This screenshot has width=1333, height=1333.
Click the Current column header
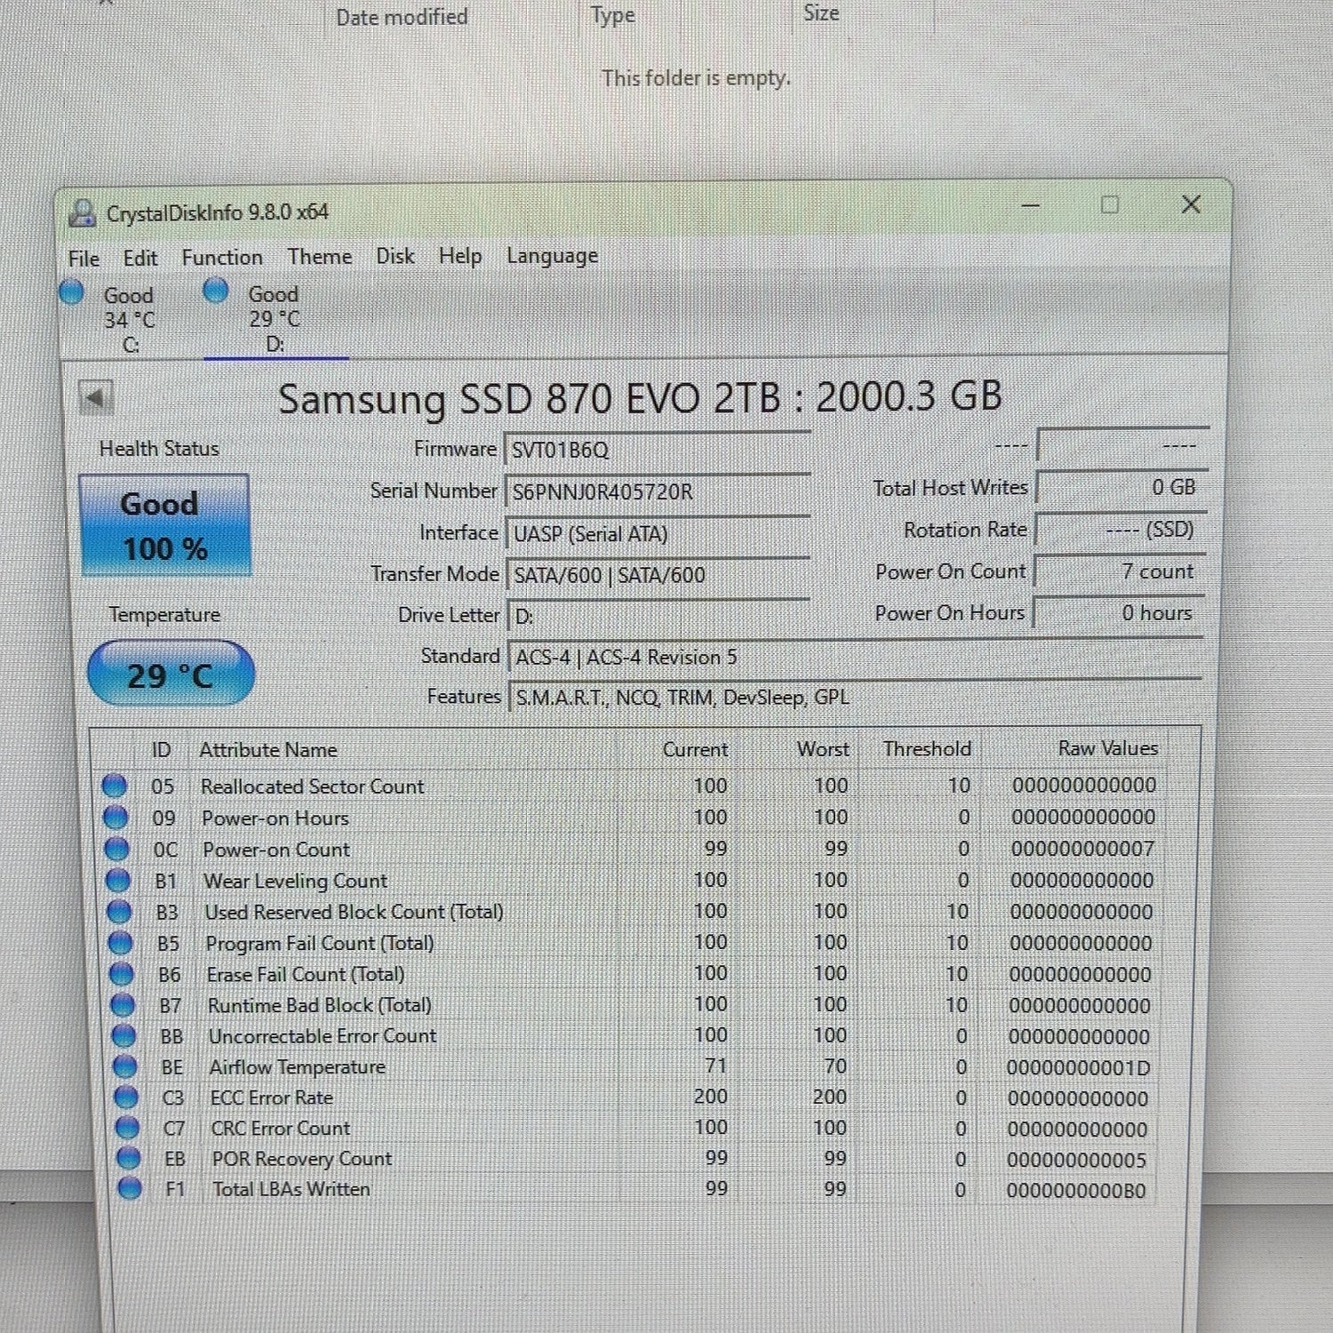[x=695, y=749]
